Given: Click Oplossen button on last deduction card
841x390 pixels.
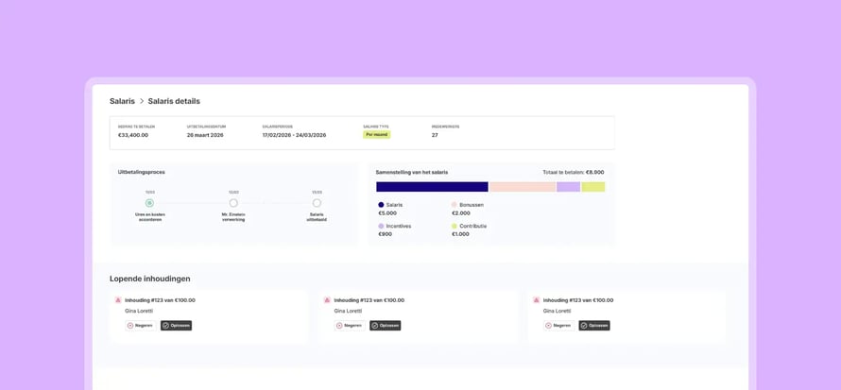Looking at the screenshot, I should click(x=594, y=325).
